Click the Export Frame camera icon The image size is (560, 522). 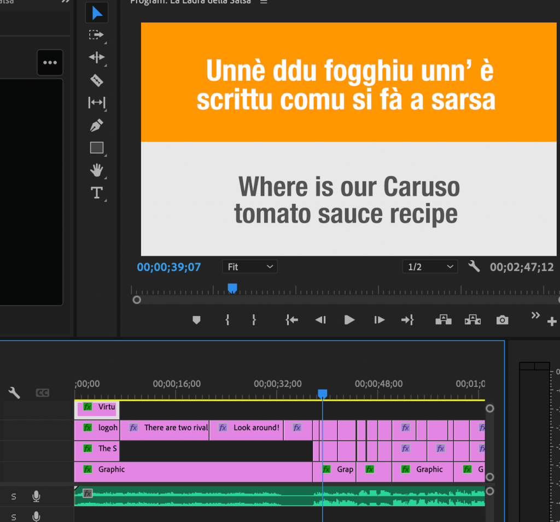pyautogui.click(x=502, y=320)
